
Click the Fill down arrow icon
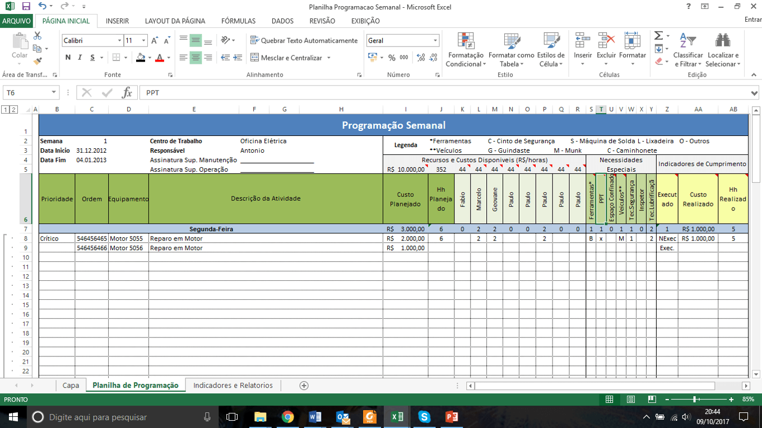tap(659, 49)
